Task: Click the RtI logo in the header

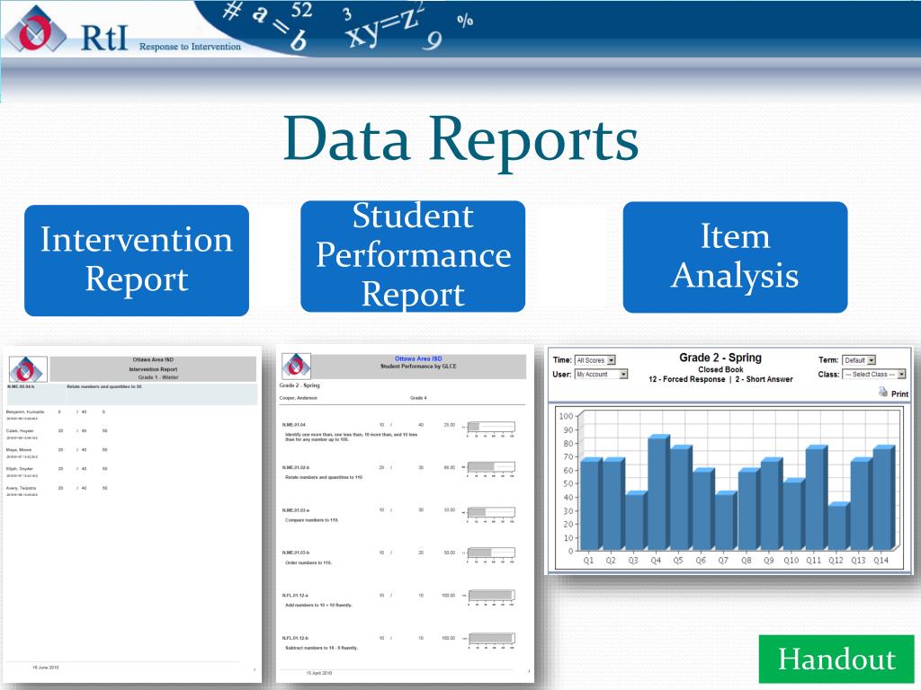Action: tap(35, 30)
